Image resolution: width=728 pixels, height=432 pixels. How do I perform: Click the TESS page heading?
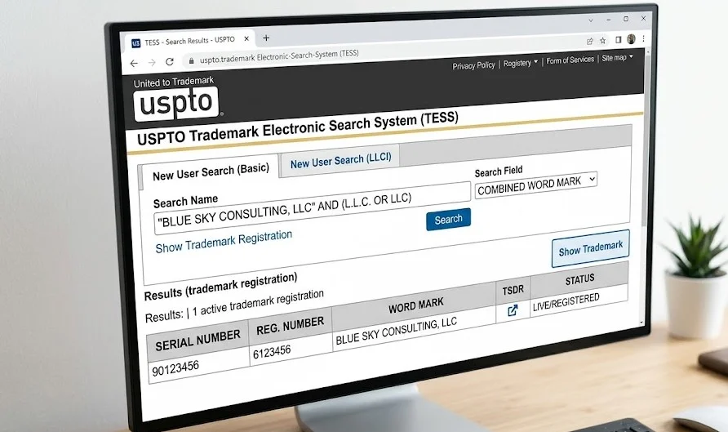point(298,127)
